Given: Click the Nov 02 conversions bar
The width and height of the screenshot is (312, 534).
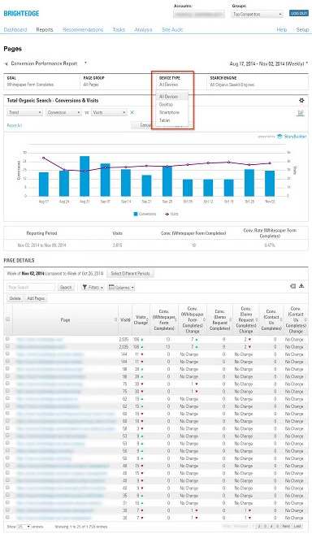Looking at the screenshot, I should pos(270,183).
